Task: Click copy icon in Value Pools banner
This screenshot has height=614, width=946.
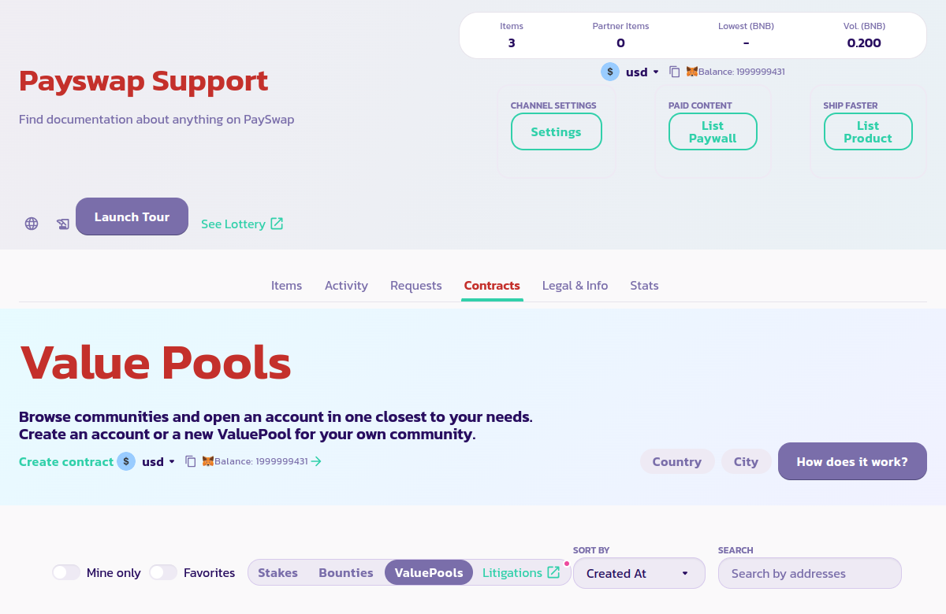Action: [x=191, y=461]
